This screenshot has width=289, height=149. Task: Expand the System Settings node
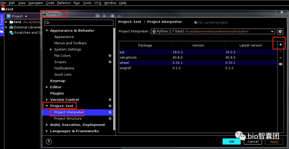coord(51,49)
